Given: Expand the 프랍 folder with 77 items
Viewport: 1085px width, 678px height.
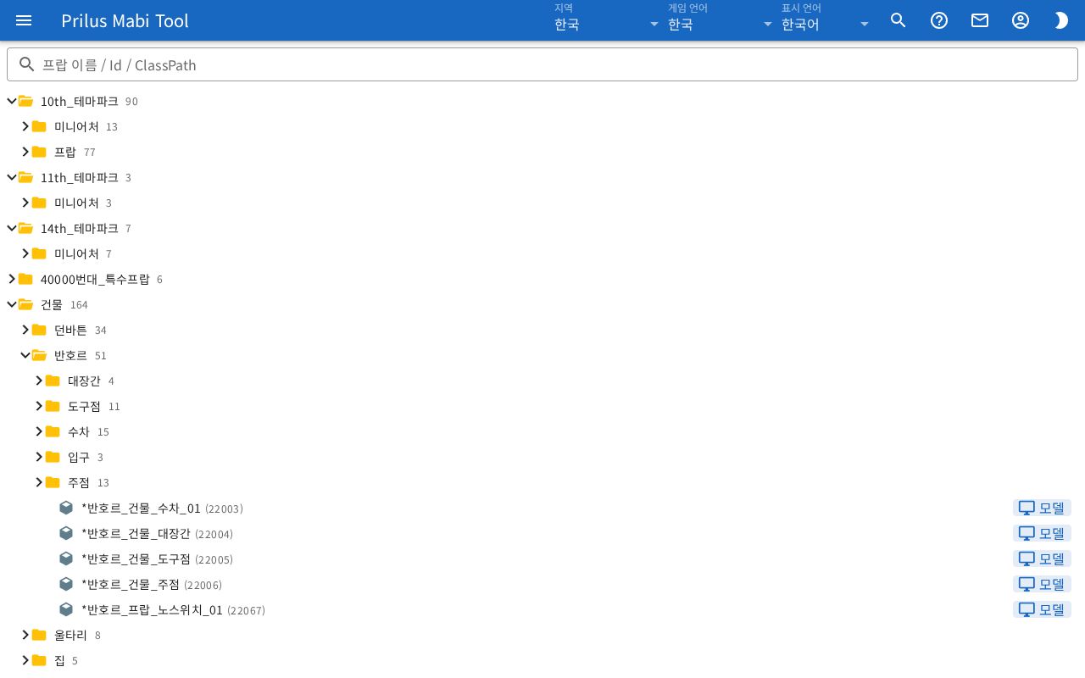Looking at the screenshot, I should [x=25, y=152].
